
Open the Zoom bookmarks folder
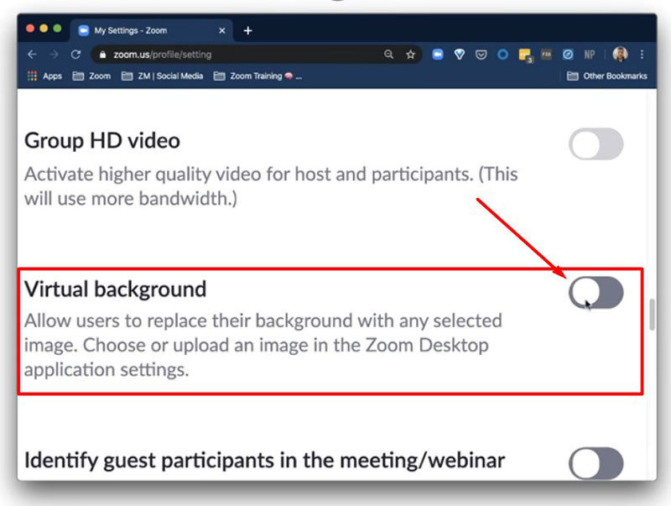tap(91, 76)
